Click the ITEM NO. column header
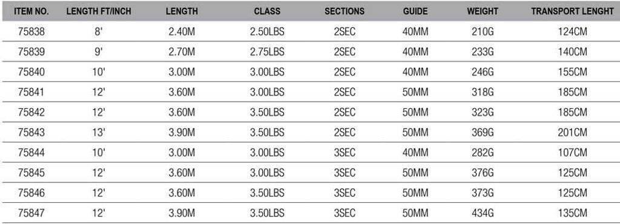620x224 pixels. tap(31, 11)
